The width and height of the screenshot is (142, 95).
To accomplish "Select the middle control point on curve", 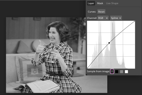I will coord(109,43).
